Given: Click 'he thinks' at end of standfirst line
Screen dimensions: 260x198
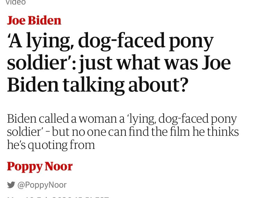Looking at the screenshot, I should [216, 132].
